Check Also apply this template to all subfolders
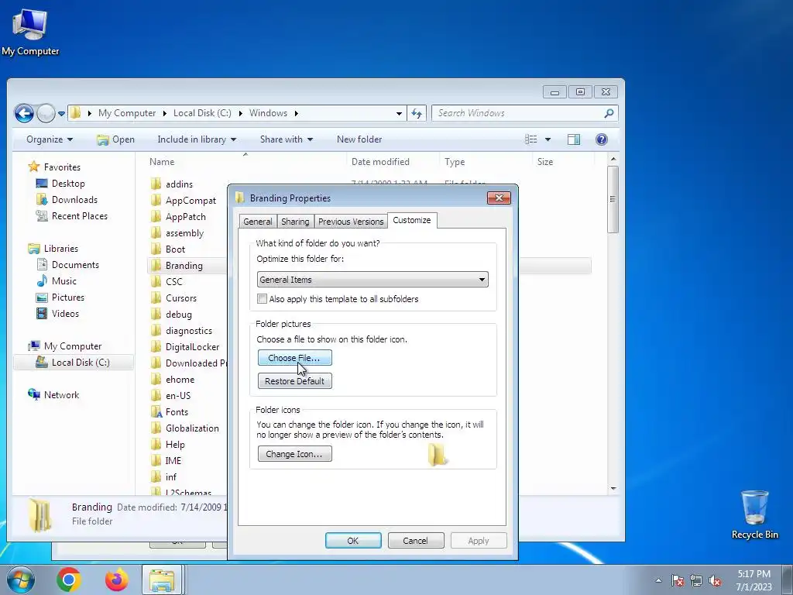 262,299
